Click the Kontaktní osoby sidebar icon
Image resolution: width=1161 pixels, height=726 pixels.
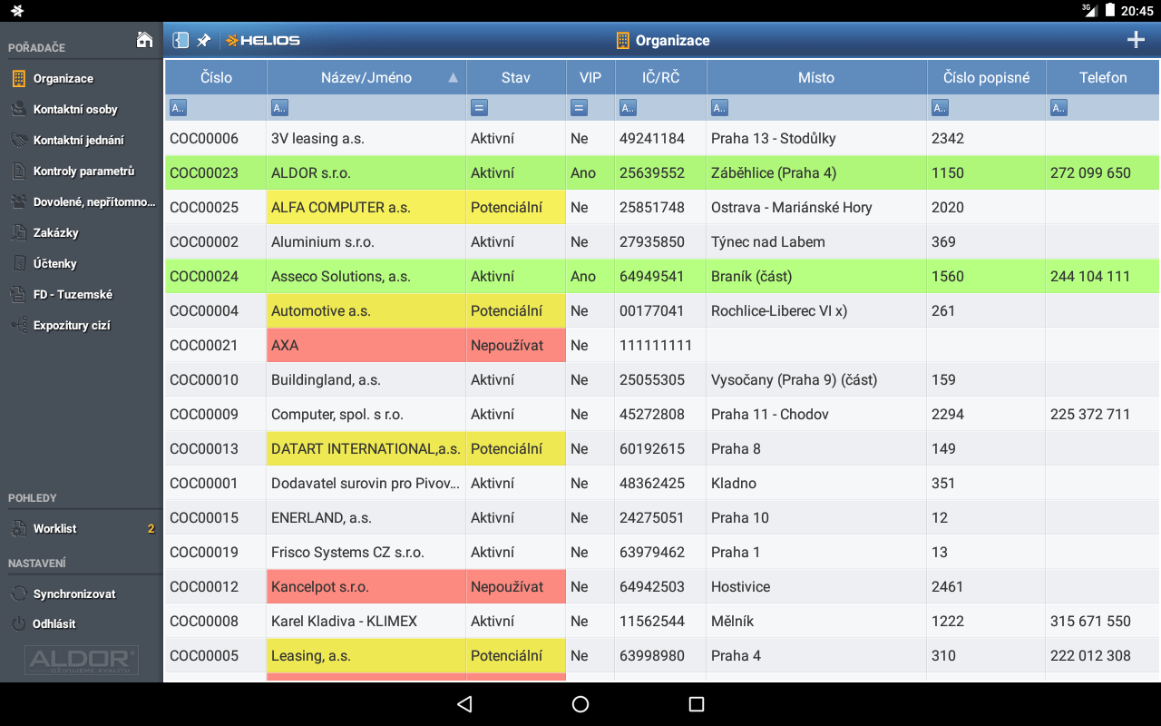[18, 110]
